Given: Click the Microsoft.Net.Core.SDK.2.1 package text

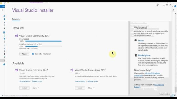Looking at the screenshot, I should click(29, 48).
